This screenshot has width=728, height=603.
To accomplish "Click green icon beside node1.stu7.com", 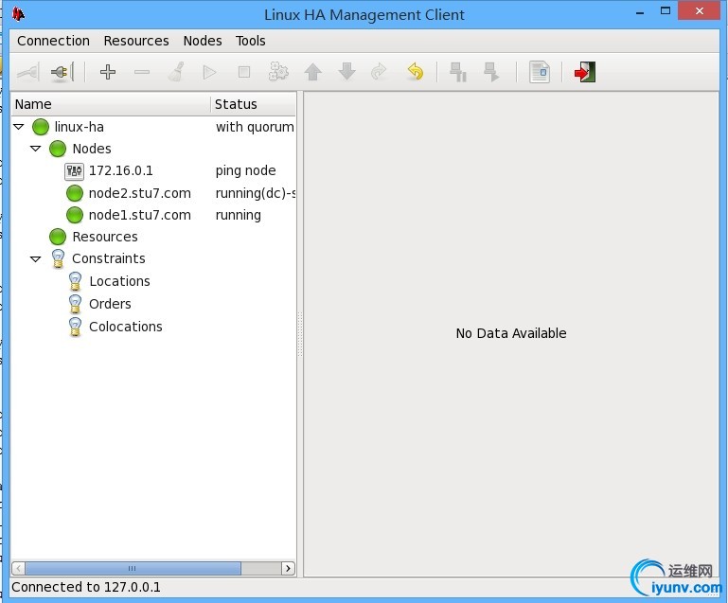I will pyautogui.click(x=74, y=215).
